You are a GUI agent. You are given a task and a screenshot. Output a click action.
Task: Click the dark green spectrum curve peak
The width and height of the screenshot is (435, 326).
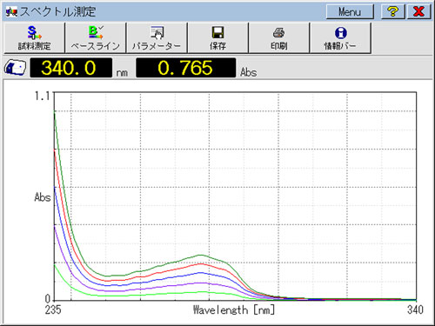[201, 255]
